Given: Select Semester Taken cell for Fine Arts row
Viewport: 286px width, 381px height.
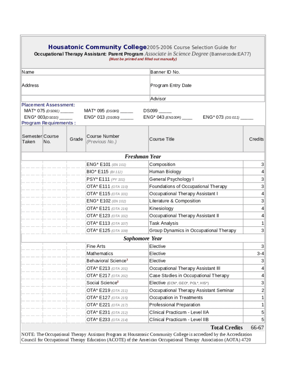Looking at the screenshot, I should [32, 246].
